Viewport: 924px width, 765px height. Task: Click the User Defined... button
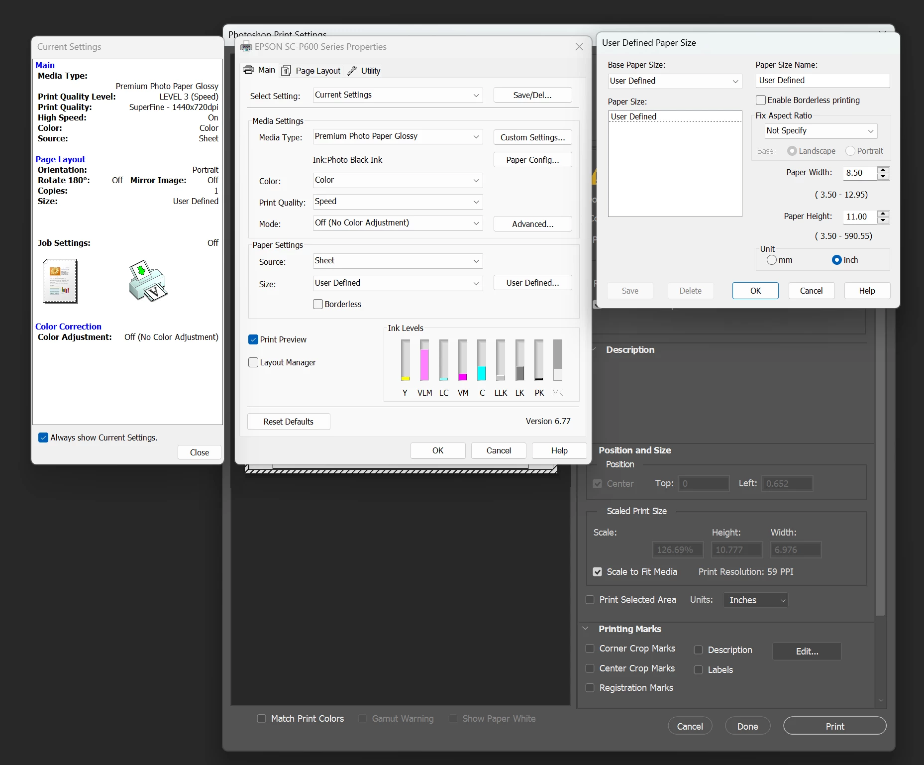[532, 283]
